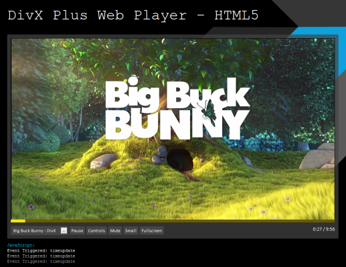This screenshot has width=346, height=267.
Task: Open the video selector dropdown arrow
Action: coord(64,231)
